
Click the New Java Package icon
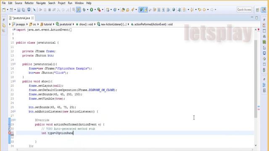(x=108, y=10)
